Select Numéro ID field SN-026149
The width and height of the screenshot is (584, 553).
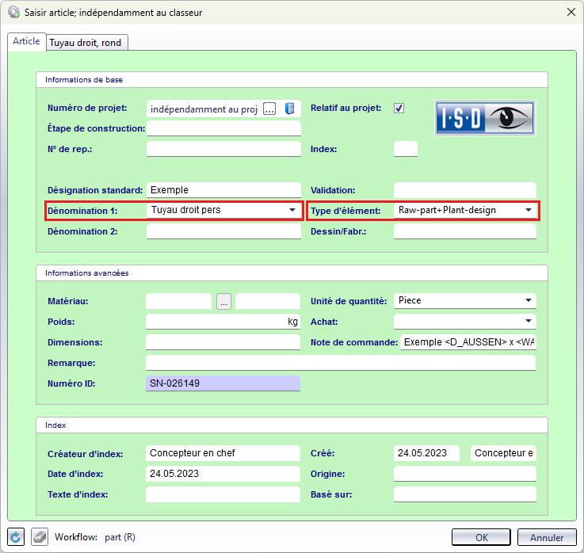[223, 383]
